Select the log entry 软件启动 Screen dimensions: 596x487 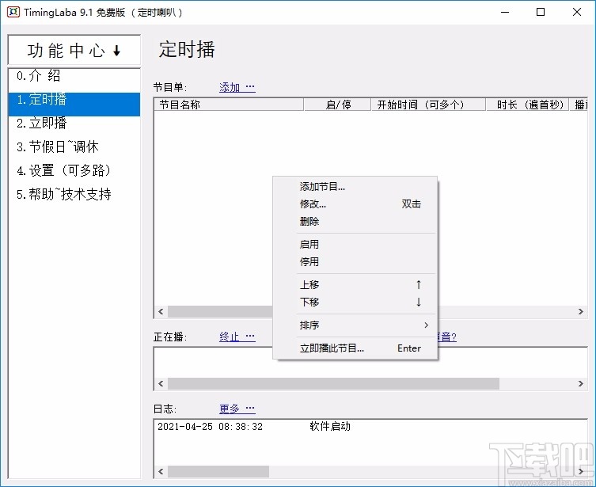pyautogui.click(x=330, y=427)
